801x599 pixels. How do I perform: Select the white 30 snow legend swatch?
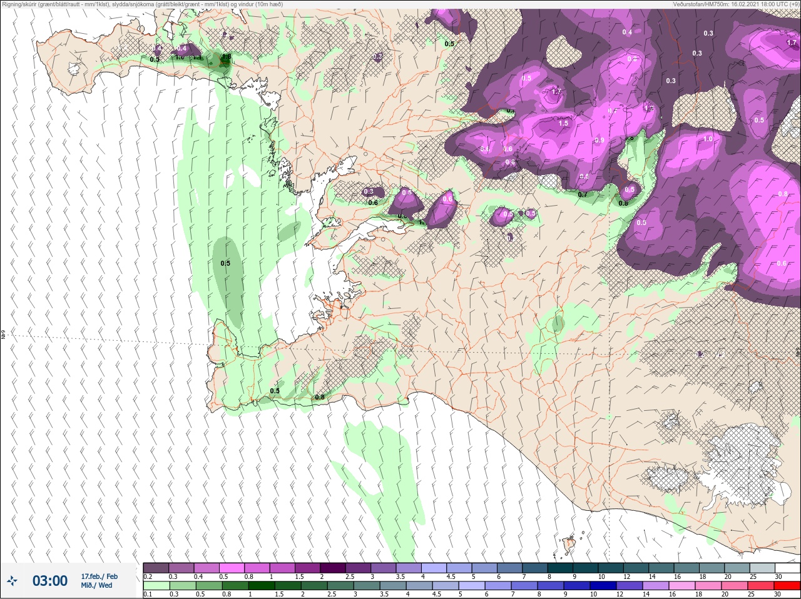point(787,568)
